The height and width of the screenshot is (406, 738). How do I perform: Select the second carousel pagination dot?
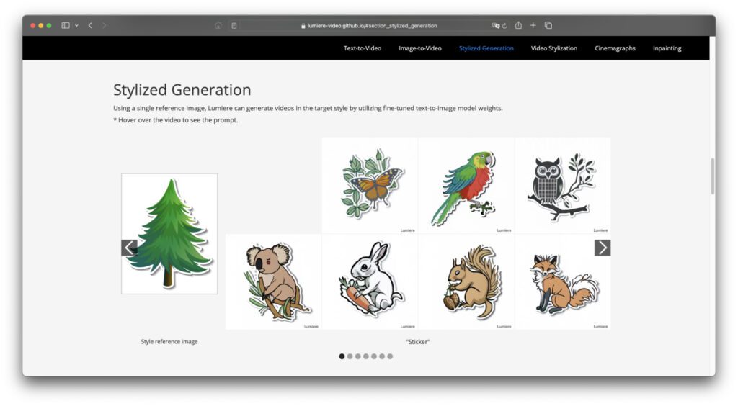pyautogui.click(x=350, y=356)
